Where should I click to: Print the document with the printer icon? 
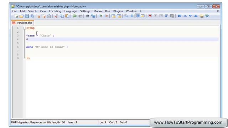49,16
